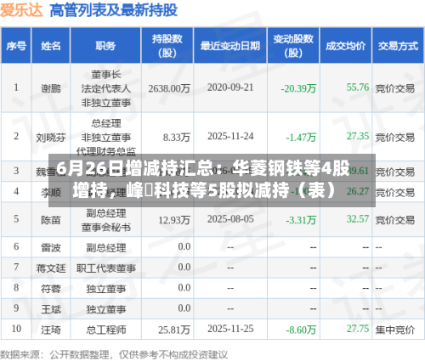
Task: Click the change amount -1.47万
Action: [301, 138]
